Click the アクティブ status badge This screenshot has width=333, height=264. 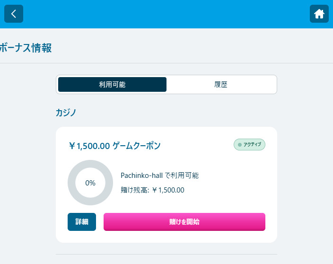pyautogui.click(x=249, y=145)
